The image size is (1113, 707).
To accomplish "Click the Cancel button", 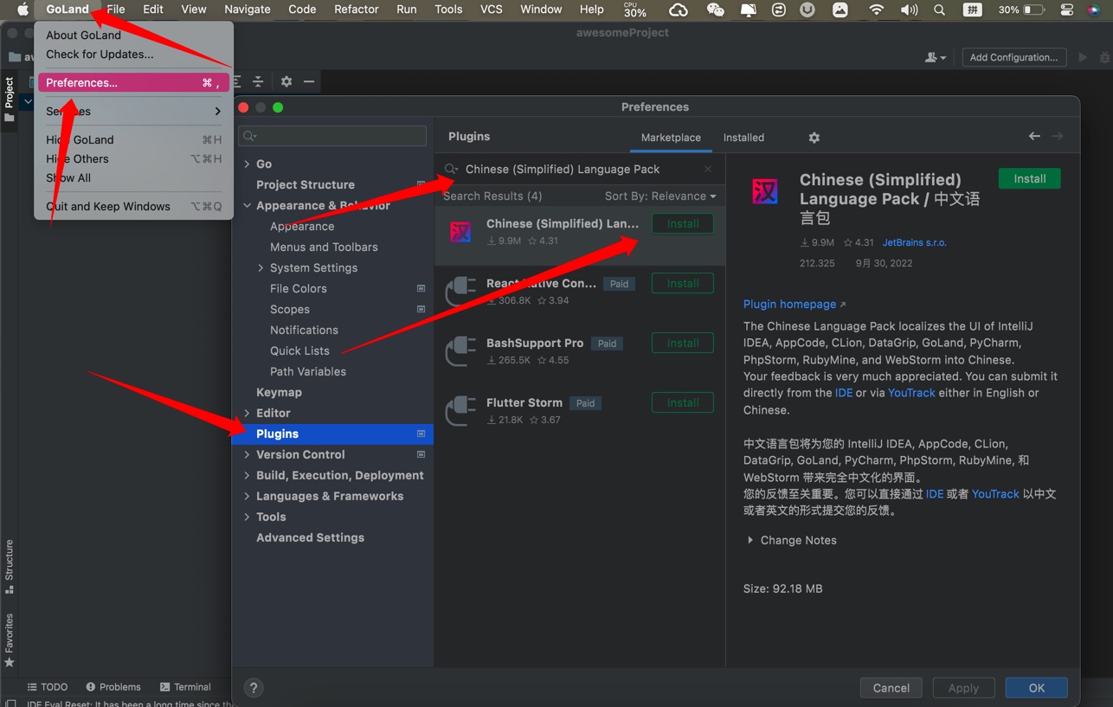I will tap(891, 688).
